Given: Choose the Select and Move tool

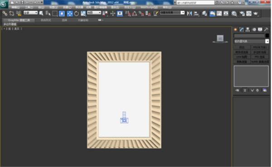Looking at the screenshot, I should (70, 14).
